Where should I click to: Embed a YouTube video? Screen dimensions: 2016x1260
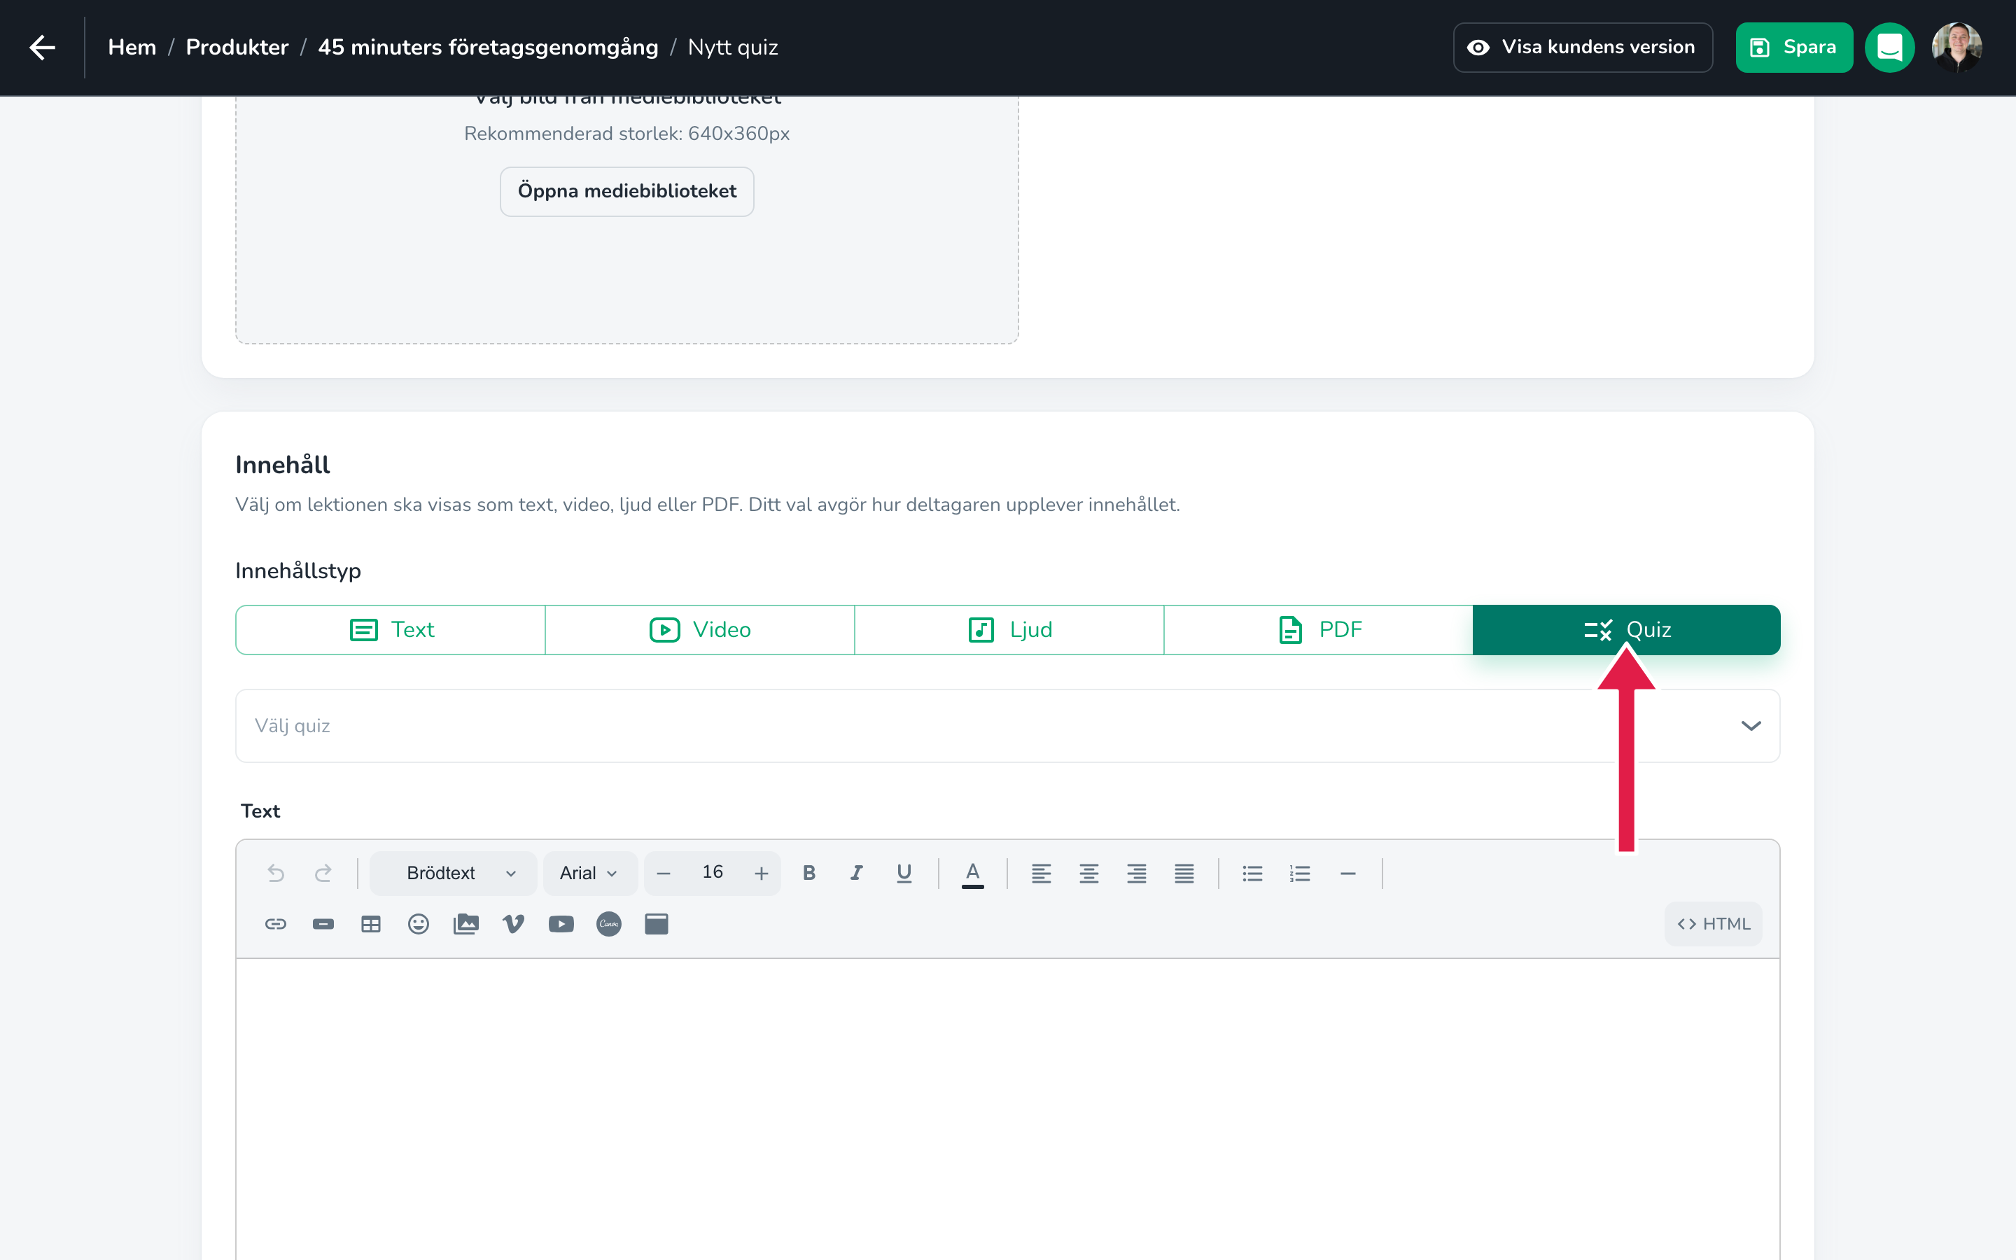[561, 924]
